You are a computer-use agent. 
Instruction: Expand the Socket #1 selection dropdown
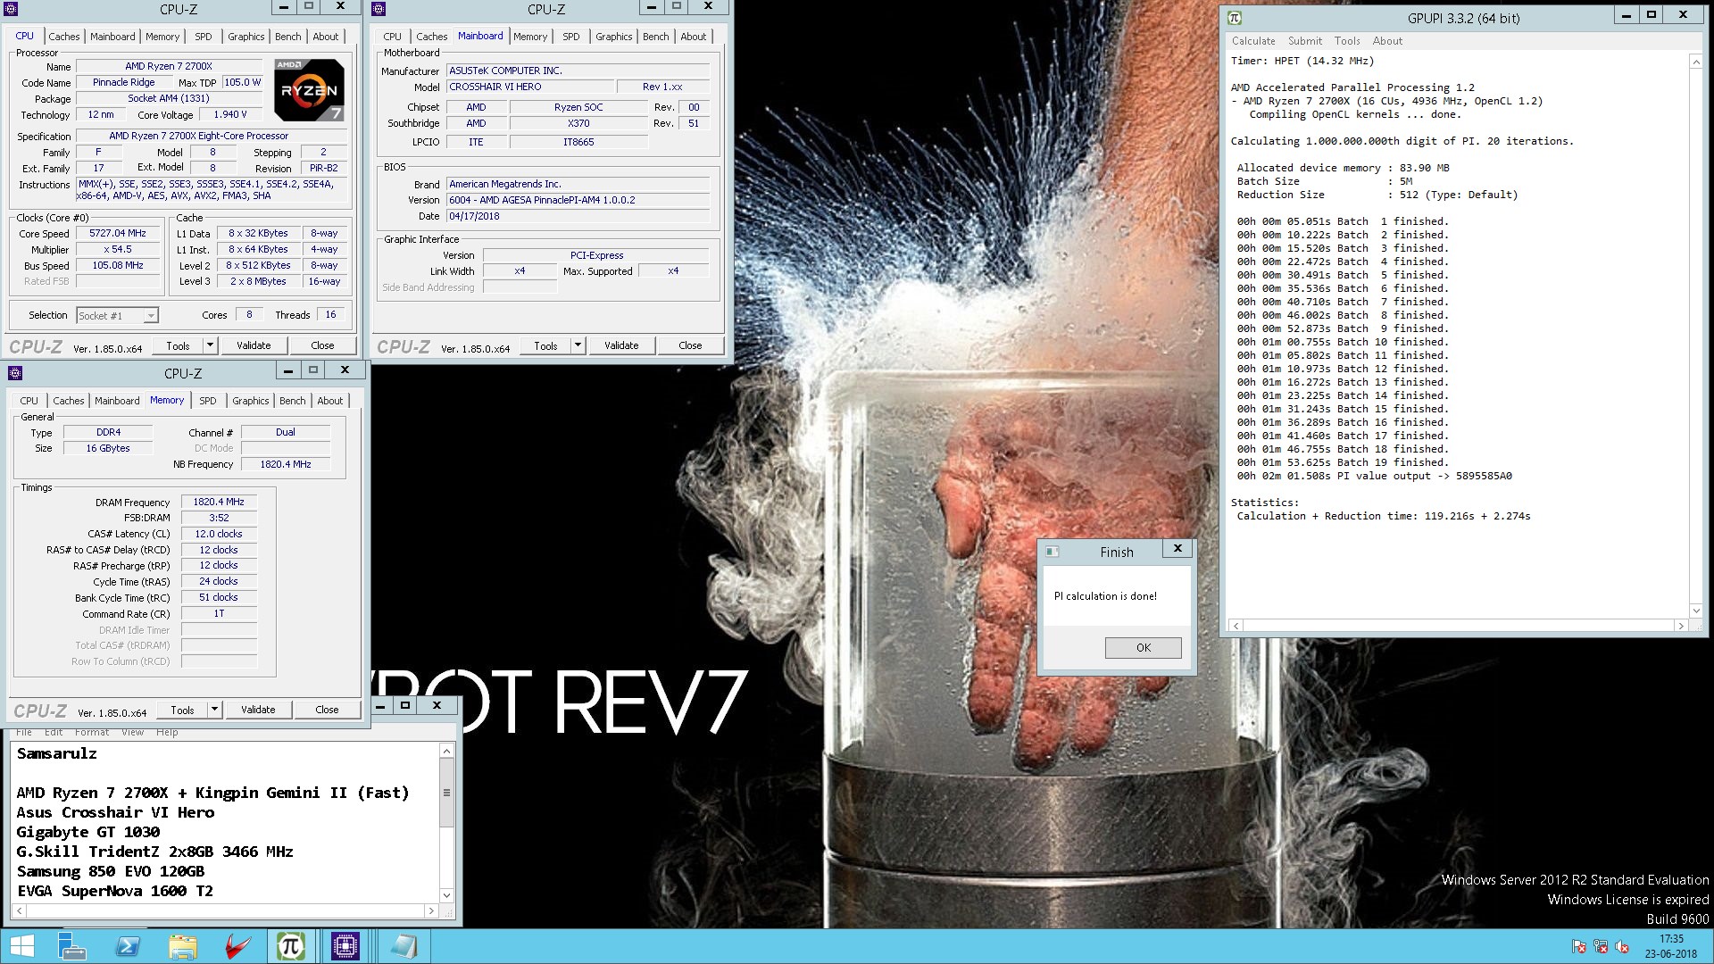150,315
